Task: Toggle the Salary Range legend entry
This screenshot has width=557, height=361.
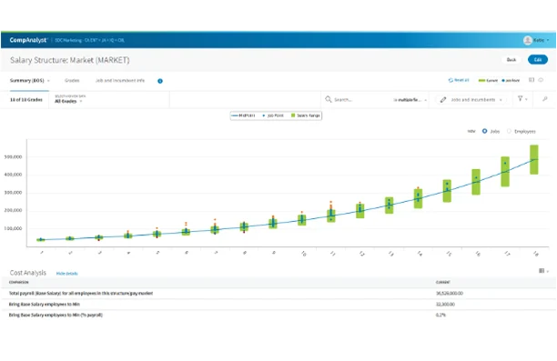Action: [x=306, y=115]
